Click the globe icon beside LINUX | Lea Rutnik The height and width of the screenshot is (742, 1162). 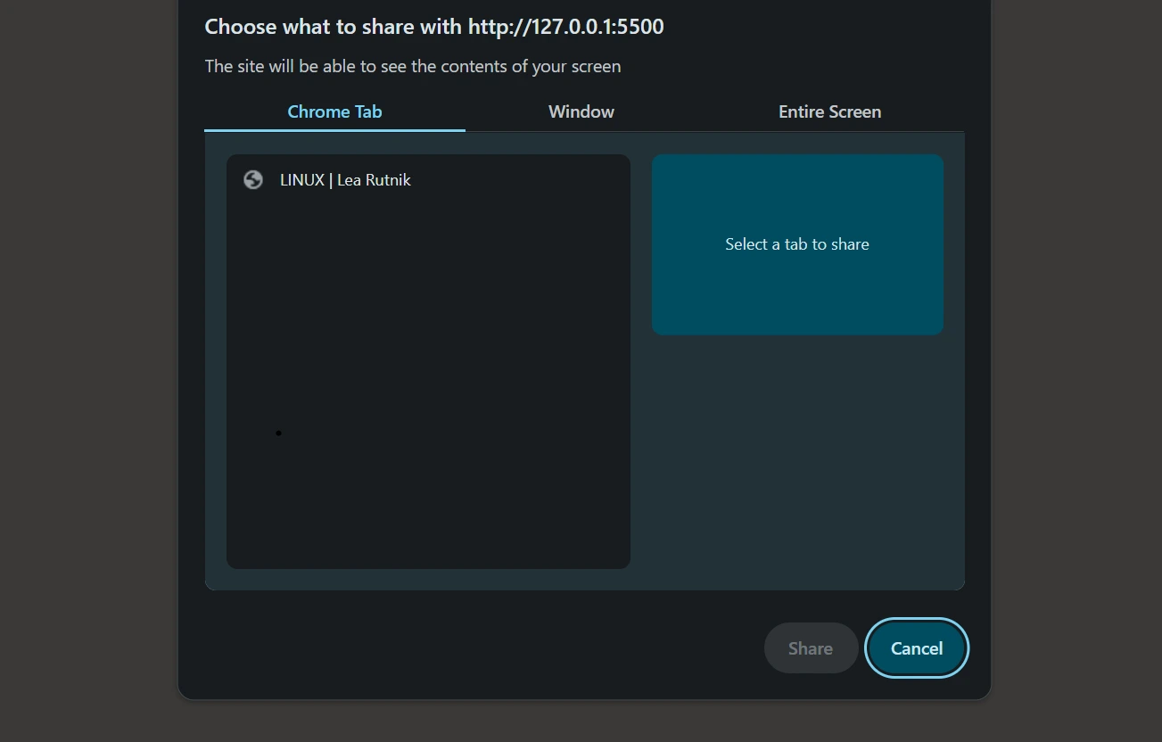[253, 180]
